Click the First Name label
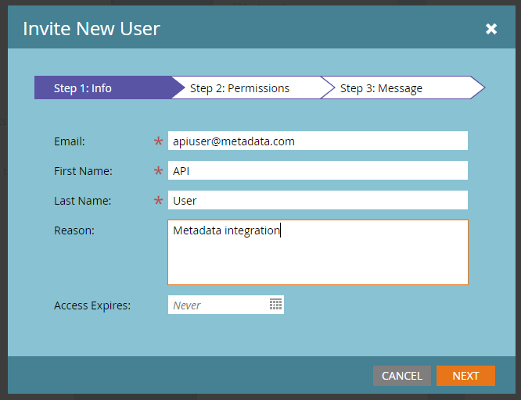This screenshot has height=400, width=521. (83, 171)
